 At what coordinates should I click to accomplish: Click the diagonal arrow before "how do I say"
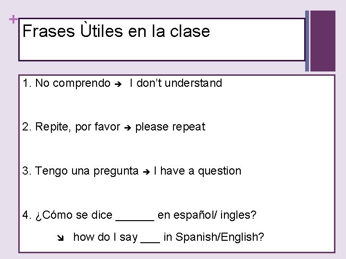[61, 237]
